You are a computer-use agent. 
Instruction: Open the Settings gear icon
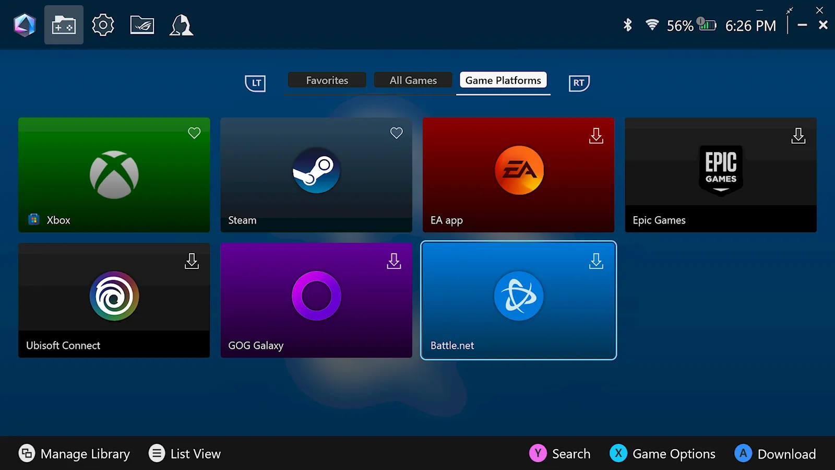tap(103, 25)
